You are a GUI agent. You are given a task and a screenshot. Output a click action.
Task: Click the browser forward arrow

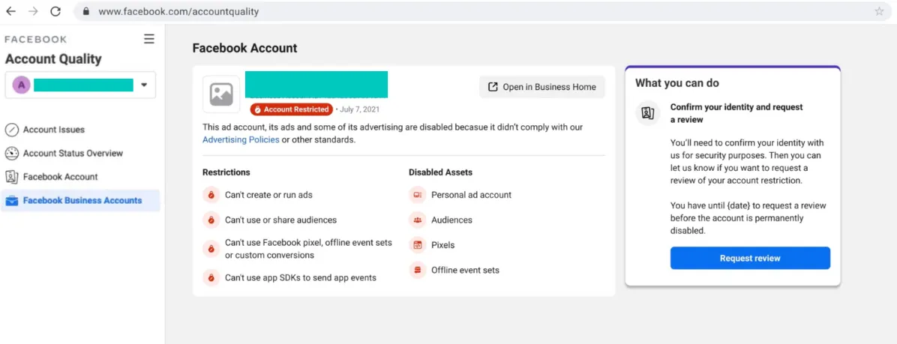[33, 11]
